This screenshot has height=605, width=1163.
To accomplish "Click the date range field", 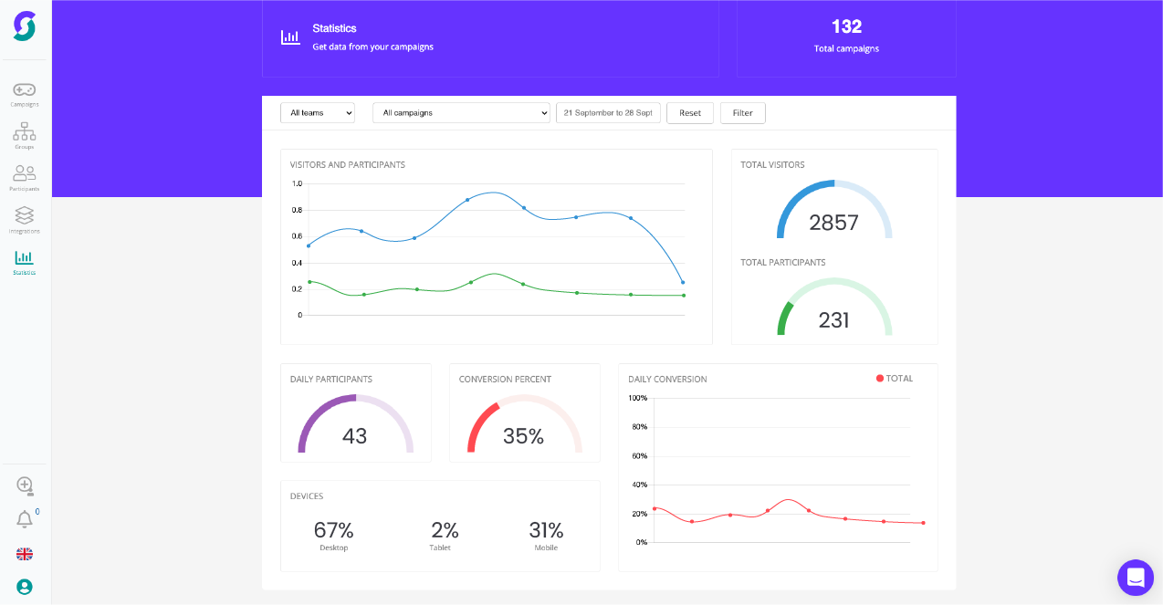I will [608, 113].
